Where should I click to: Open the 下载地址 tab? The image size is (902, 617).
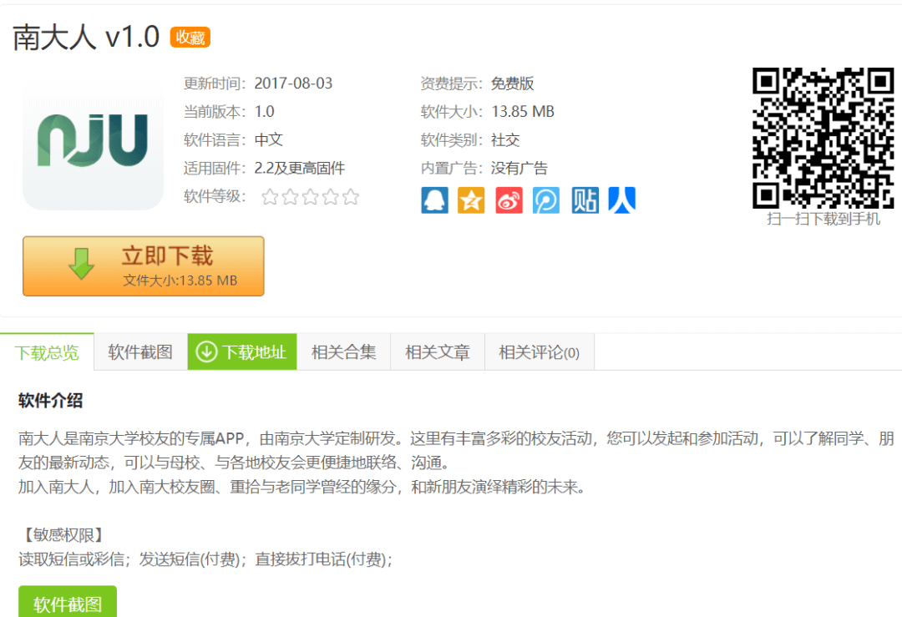pos(242,351)
